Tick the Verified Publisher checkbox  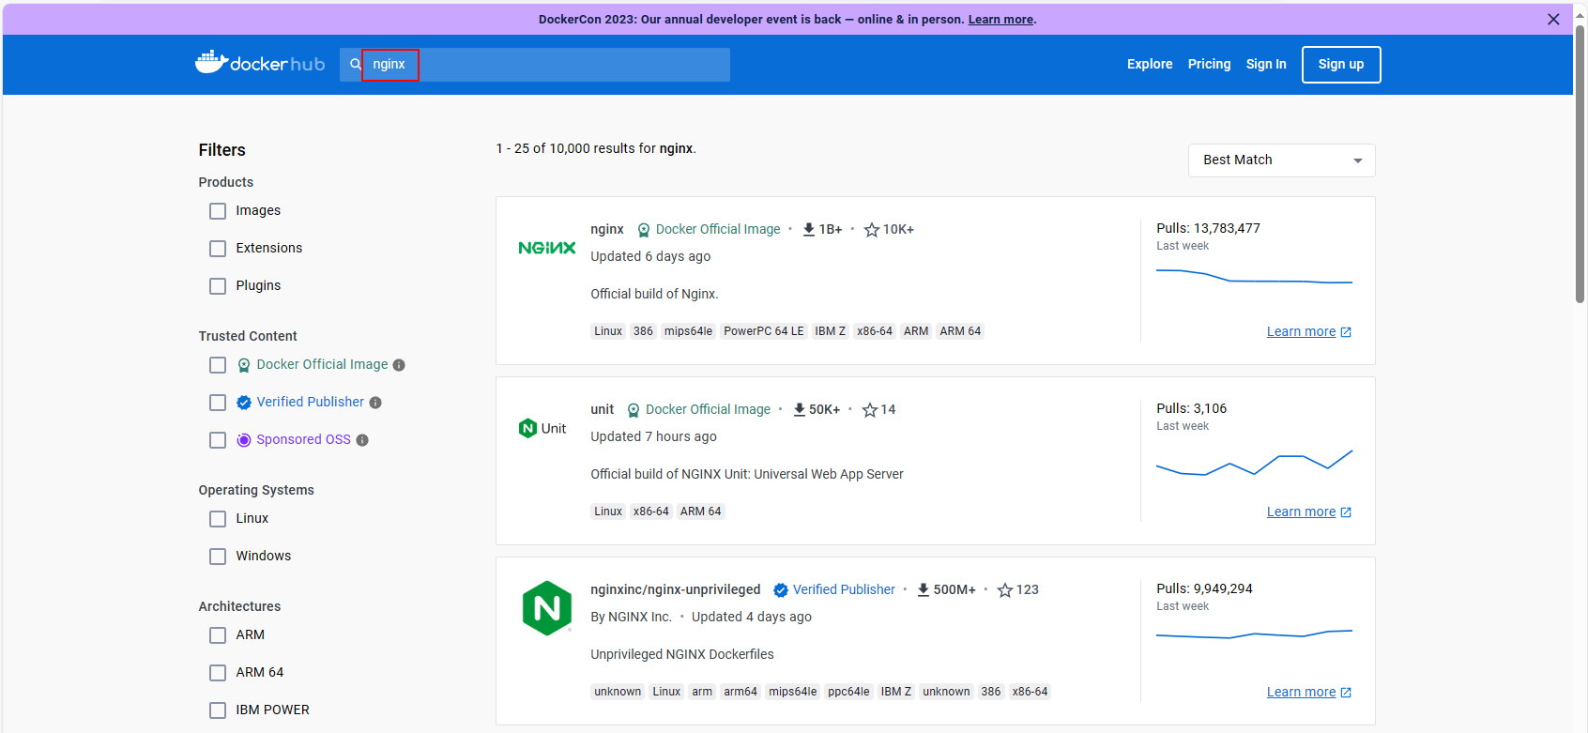[x=218, y=403]
